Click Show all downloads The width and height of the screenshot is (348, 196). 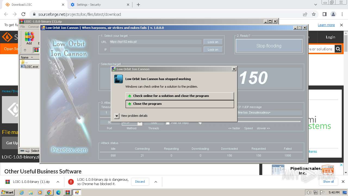coord(328,182)
